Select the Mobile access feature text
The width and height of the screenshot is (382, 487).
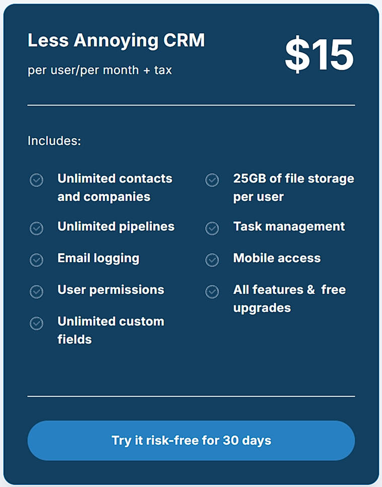pos(277,258)
